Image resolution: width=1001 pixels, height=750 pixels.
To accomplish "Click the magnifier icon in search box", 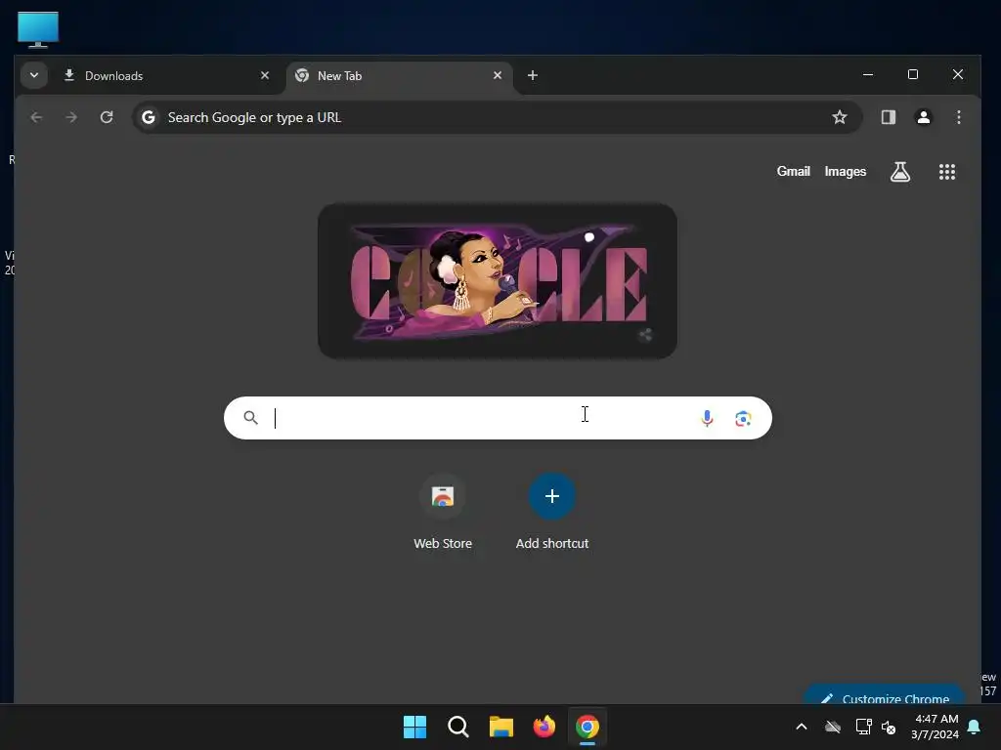I will pos(251,418).
